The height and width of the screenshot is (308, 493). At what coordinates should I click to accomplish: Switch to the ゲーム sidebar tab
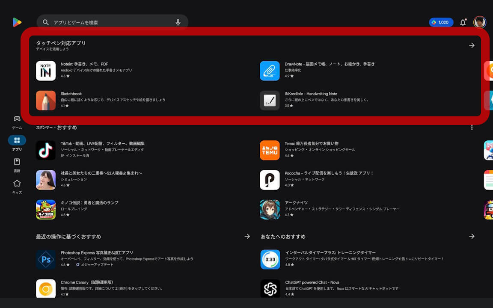(x=16, y=121)
